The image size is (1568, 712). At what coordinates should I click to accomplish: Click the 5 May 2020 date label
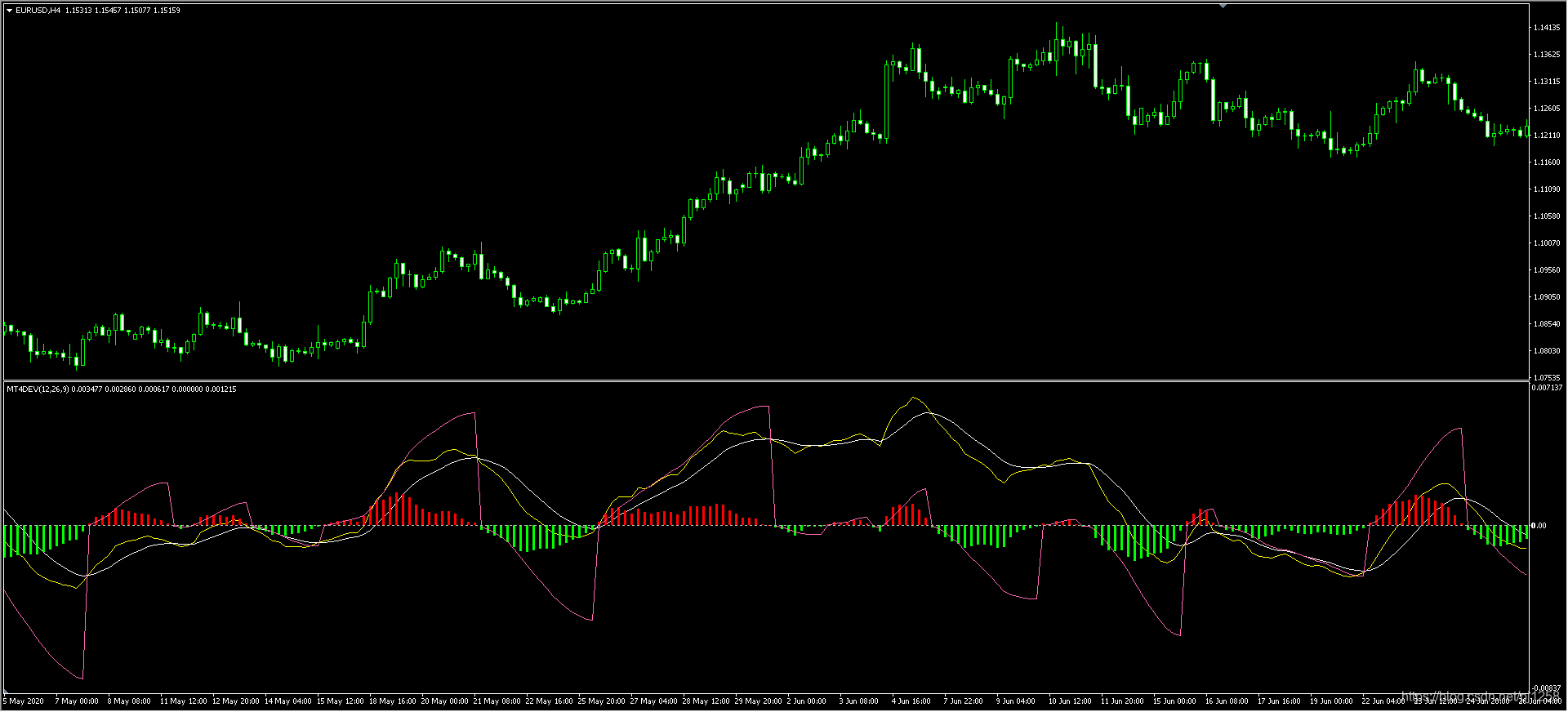point(24,701)
